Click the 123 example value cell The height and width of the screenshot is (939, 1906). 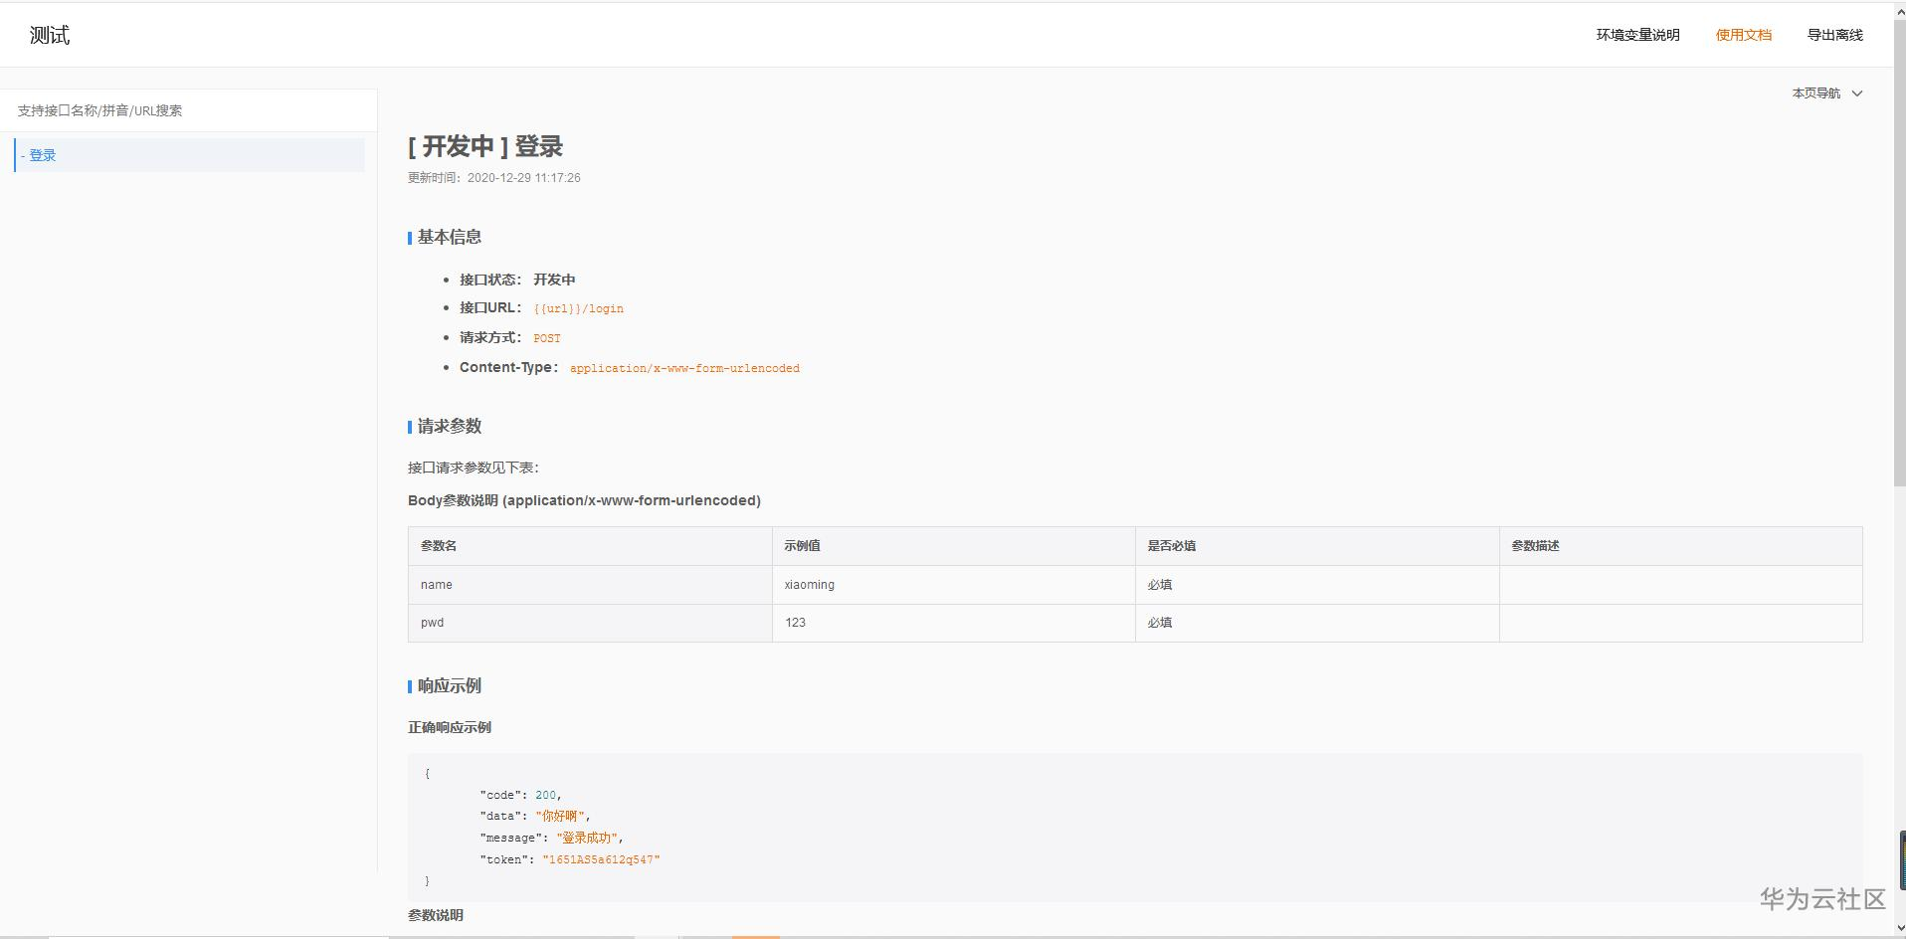[x=953, y=623]
